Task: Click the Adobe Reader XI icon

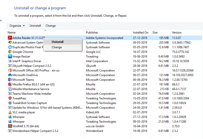Action: [10, 38]
